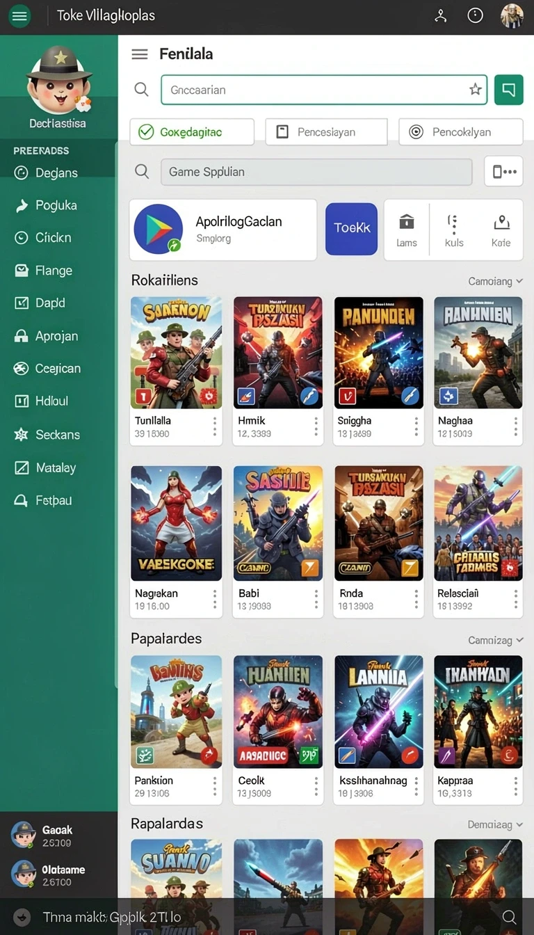Open more options for Hmik game
The width and height of the screenshot is (534, 935).
click(316, 426)
